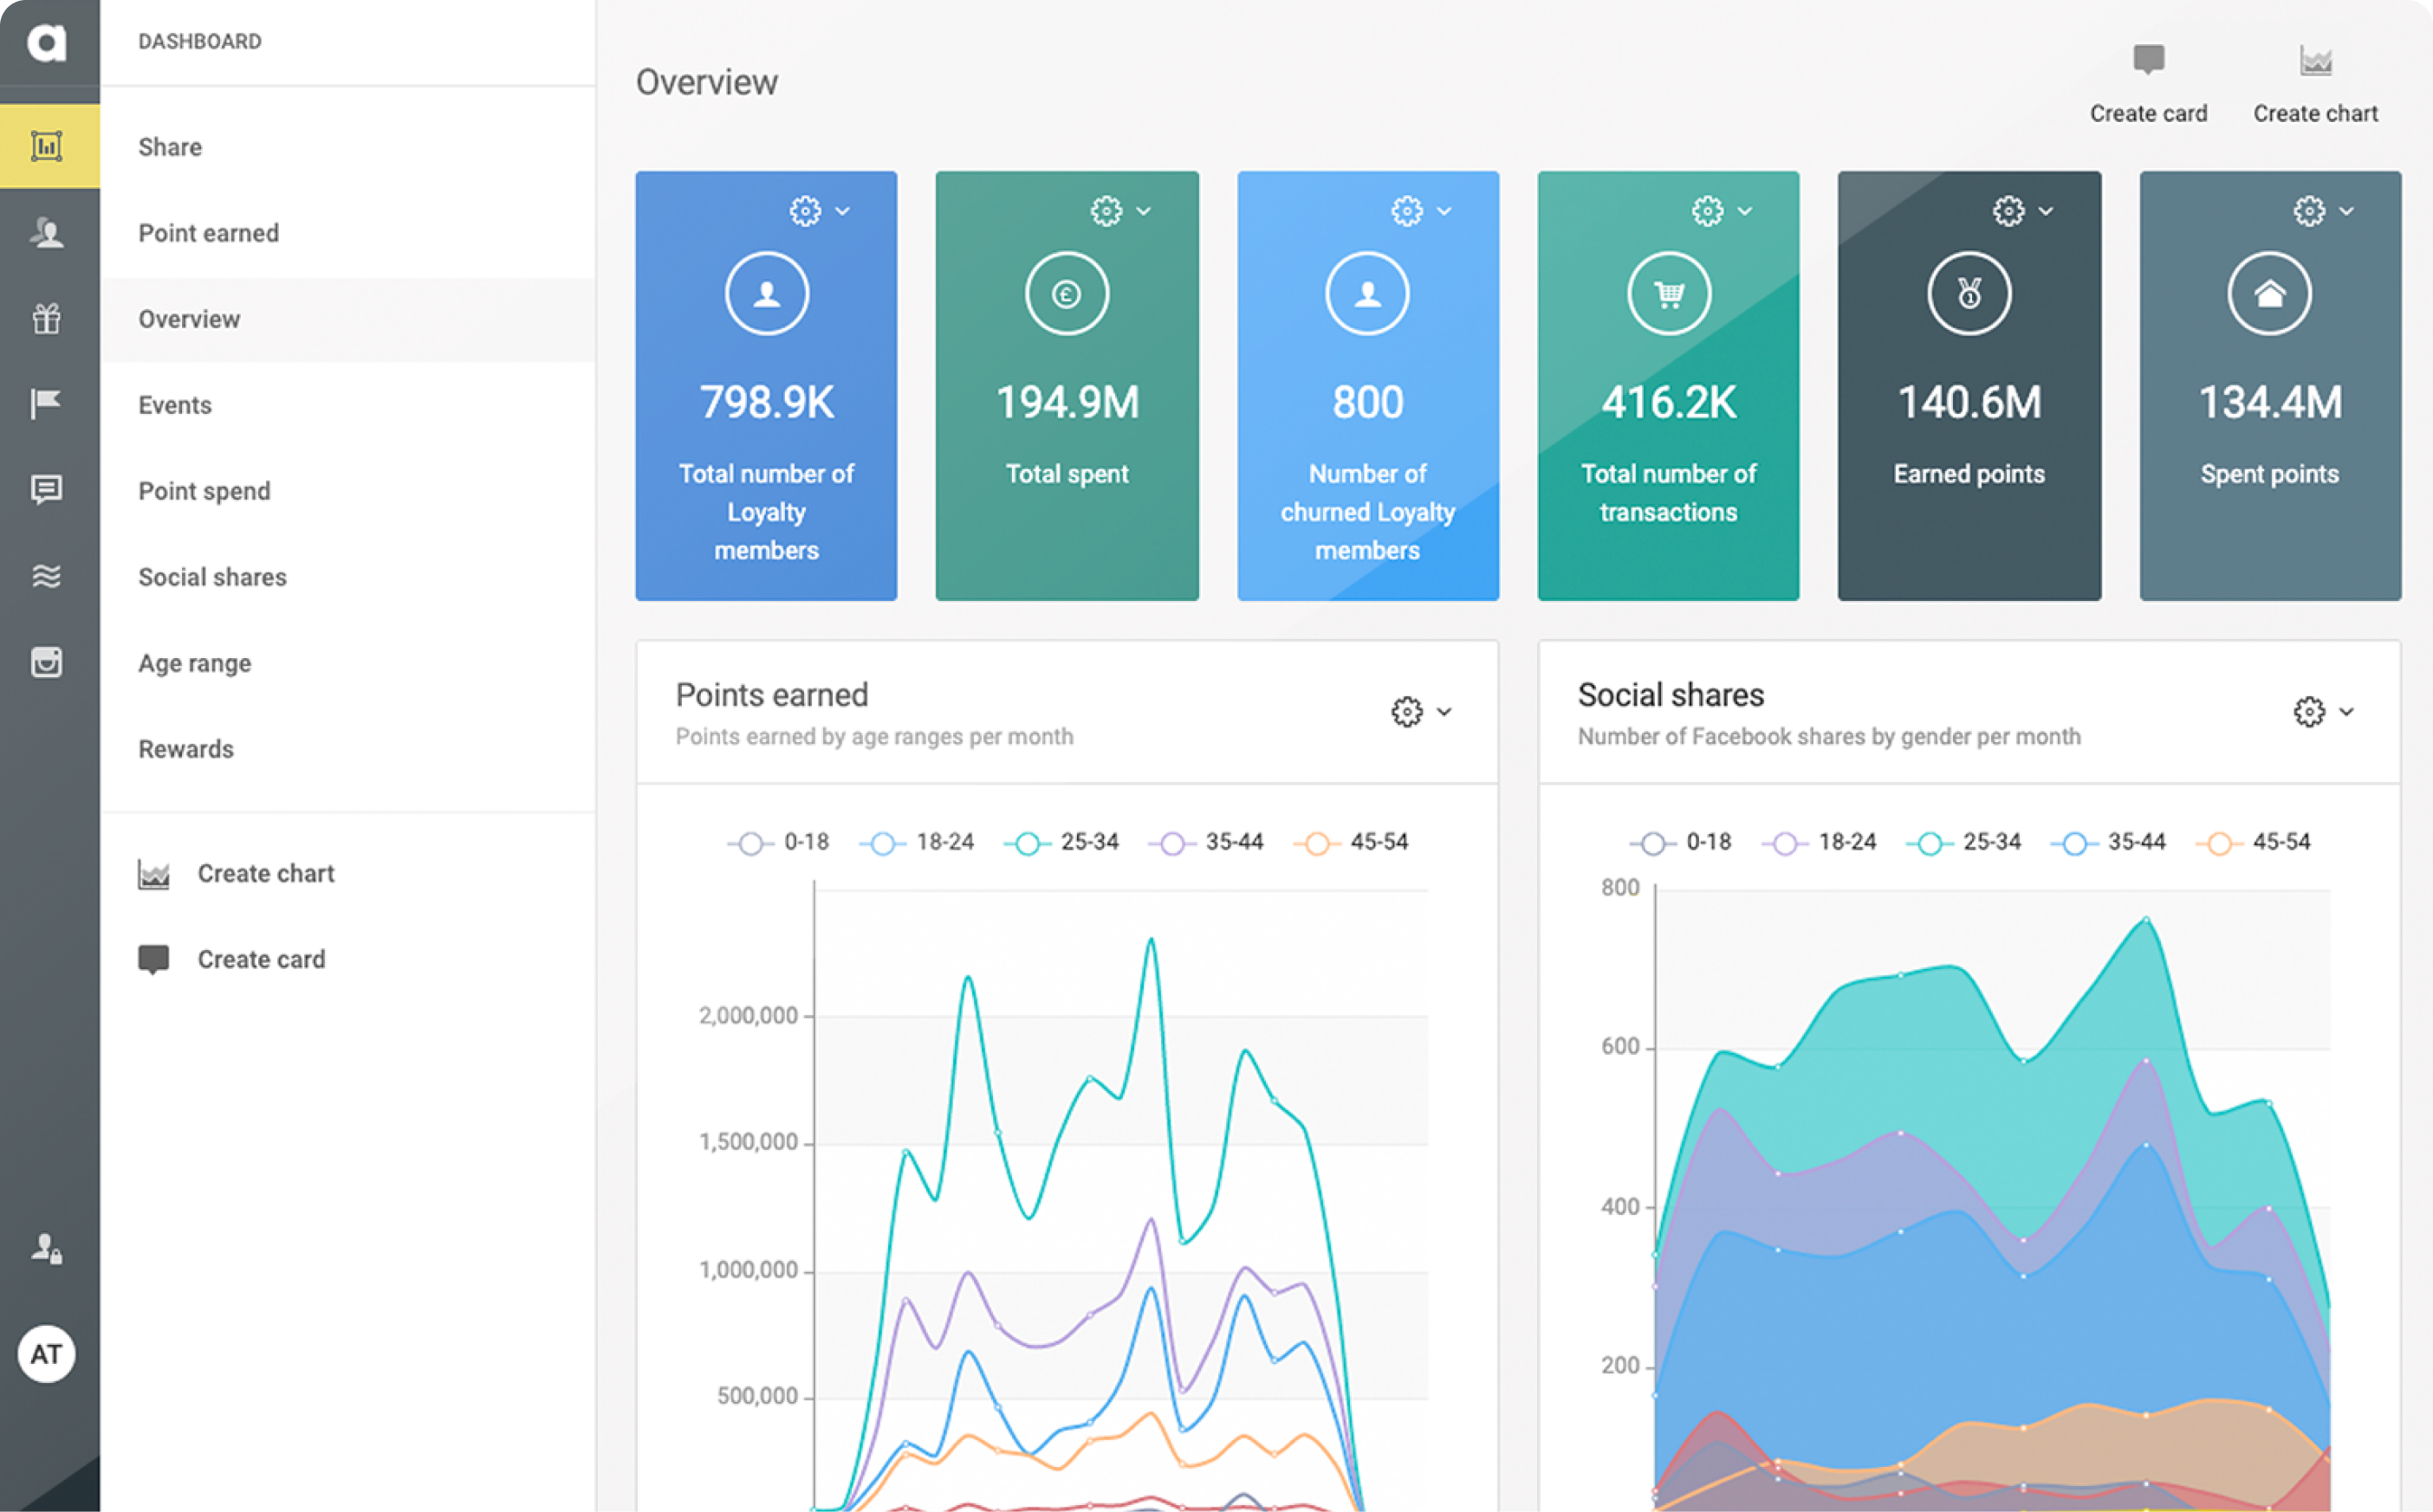The height and width of the screenshot is (1512, 2433).
Task: Click the Instagram icon in sidebar
Action: coord(46,662)
